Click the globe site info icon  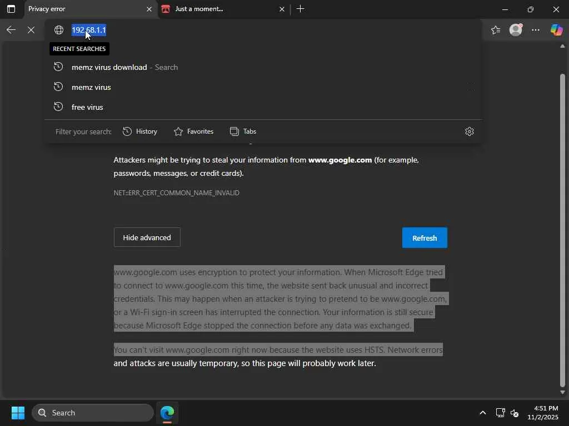[59, 30]
